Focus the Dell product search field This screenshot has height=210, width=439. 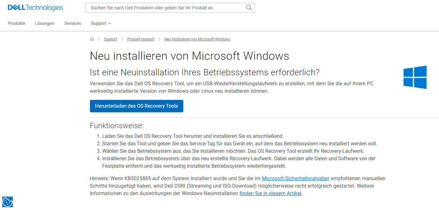tap(165, 8)
